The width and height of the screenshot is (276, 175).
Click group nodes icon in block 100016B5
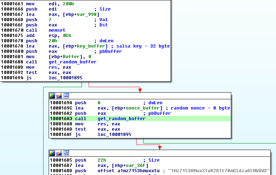66,153
